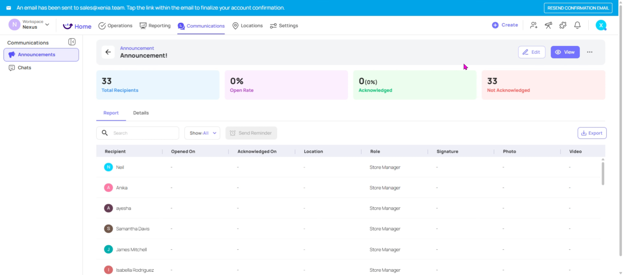Click the Export button
Image resolution: width=623 pixels, height=275 pixels.
(592, 133)
